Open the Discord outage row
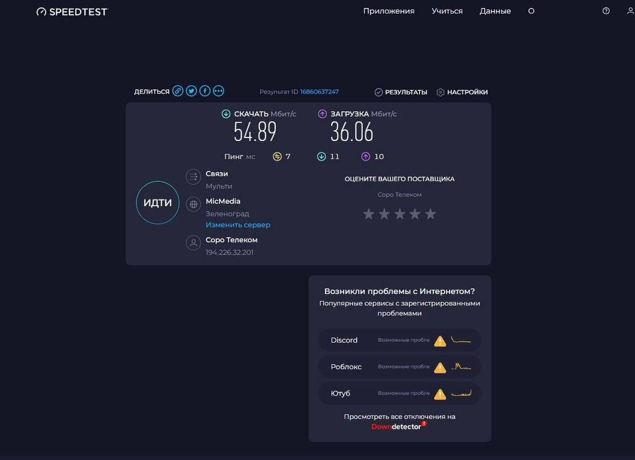The width and height of the screenshot is (635, 460). [400, 340]
